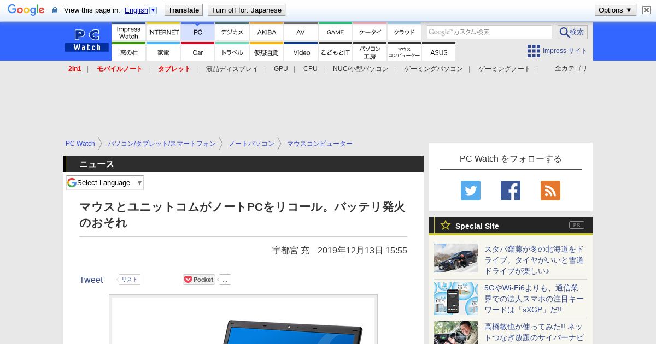Open the INTERNET tab
The width and height of the screenshot is (656, 344).
(x=163, y=32)
